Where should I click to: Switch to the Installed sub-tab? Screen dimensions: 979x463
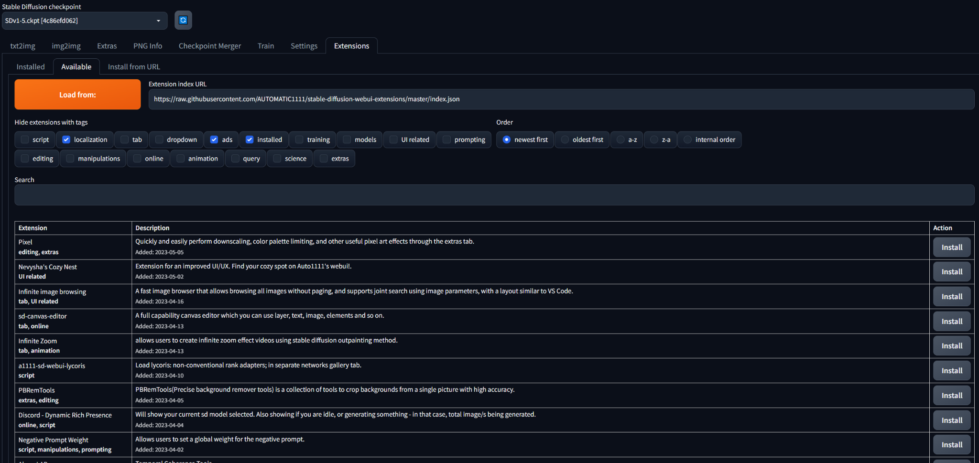(31, 67)
